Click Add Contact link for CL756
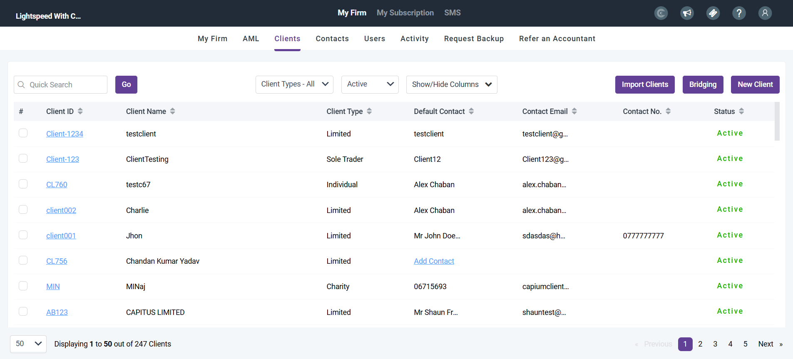 [434, 261]
